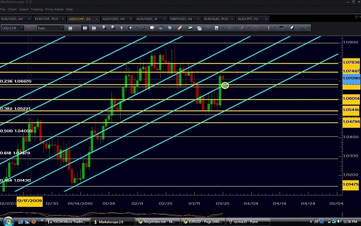361x226 pixels.
Task: Open the Windows Start button
Action: tap(8, 221)
